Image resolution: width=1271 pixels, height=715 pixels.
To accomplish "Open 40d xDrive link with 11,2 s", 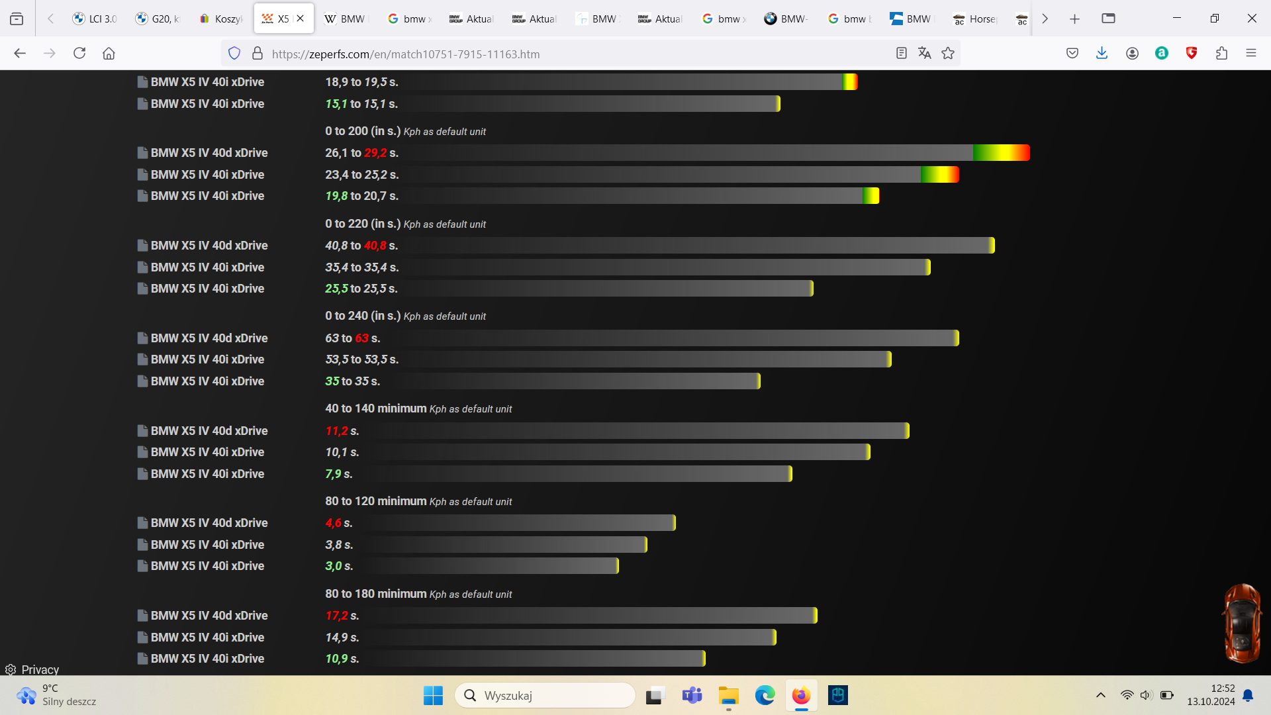I will pyautogui.click(x=209, y=431).
